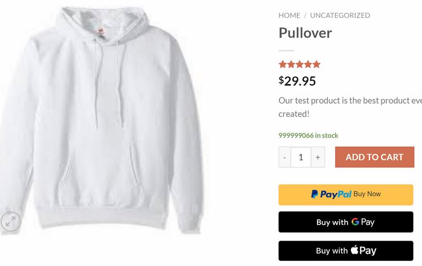Click the image zoom expand icon
The width and height of the screenshot is (422, 266).
click(x=10, y=221)
